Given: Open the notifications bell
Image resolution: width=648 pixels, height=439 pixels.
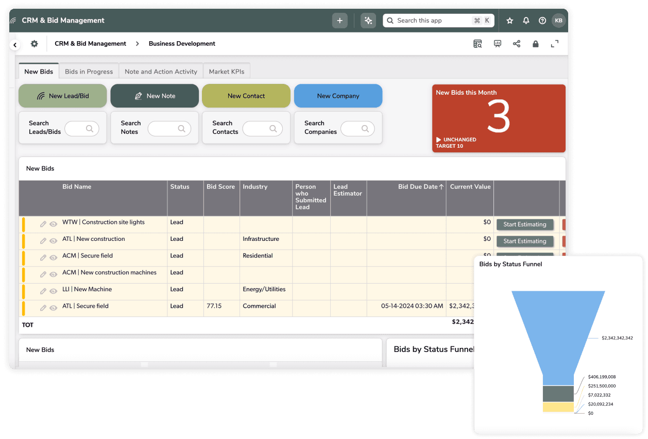Looking at the screenshot, I should coord(526,21).
